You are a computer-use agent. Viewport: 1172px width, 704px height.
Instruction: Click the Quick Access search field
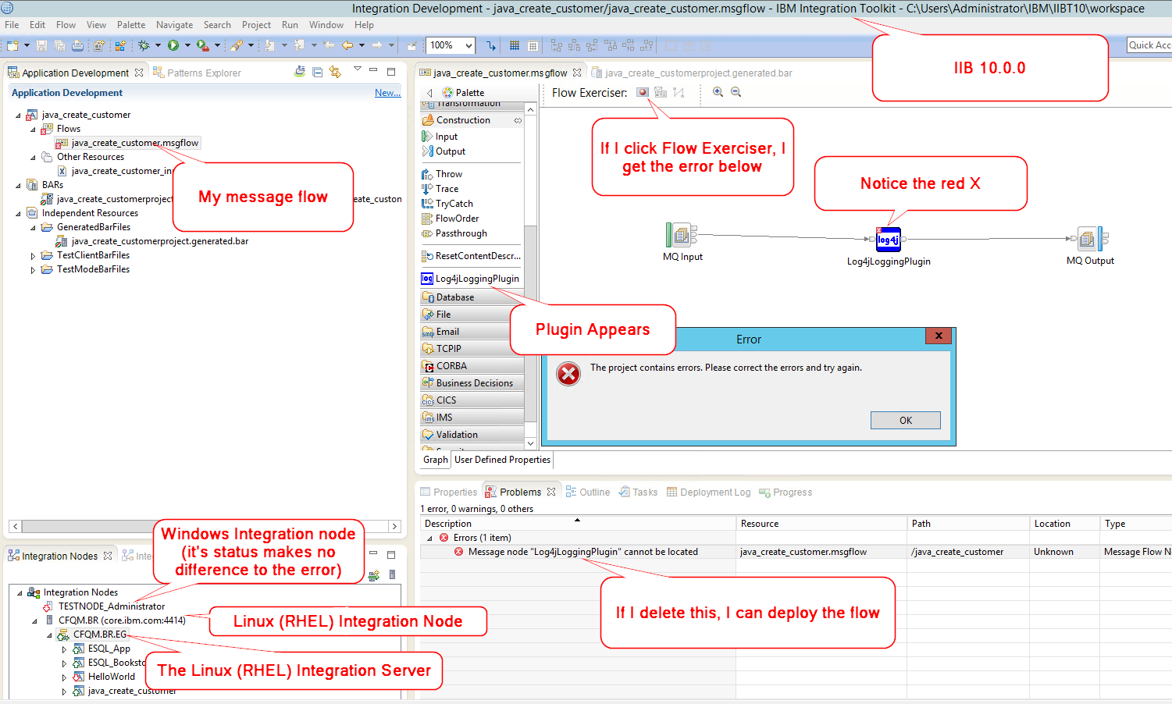click(x=1149, y=45)
